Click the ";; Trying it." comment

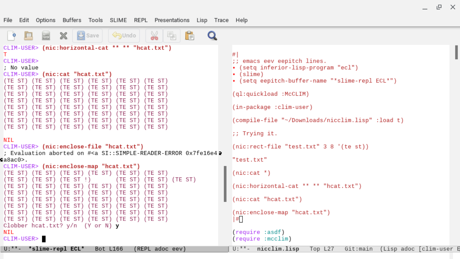[x=255, y=134]
